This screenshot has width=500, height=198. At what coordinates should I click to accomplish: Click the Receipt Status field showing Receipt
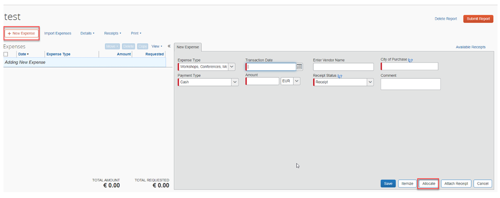(x=340, y=82)
